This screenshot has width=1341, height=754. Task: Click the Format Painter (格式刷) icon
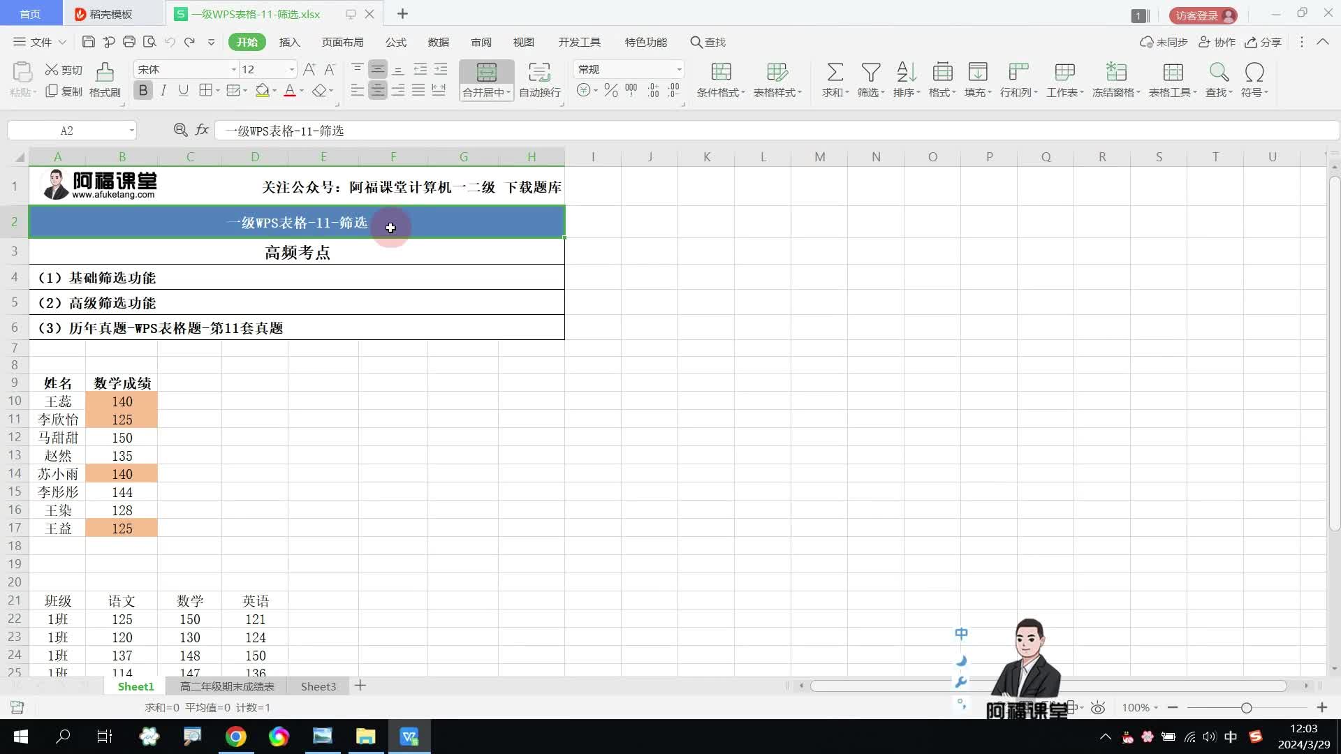[105, 72]
